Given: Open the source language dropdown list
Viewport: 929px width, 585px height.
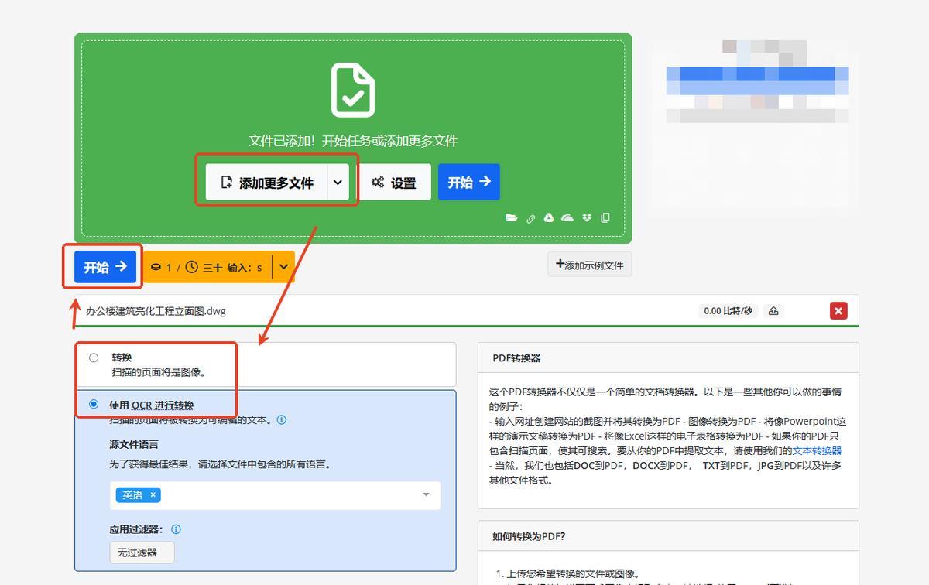Looking at the screenshot, I should tap(426, 495).
